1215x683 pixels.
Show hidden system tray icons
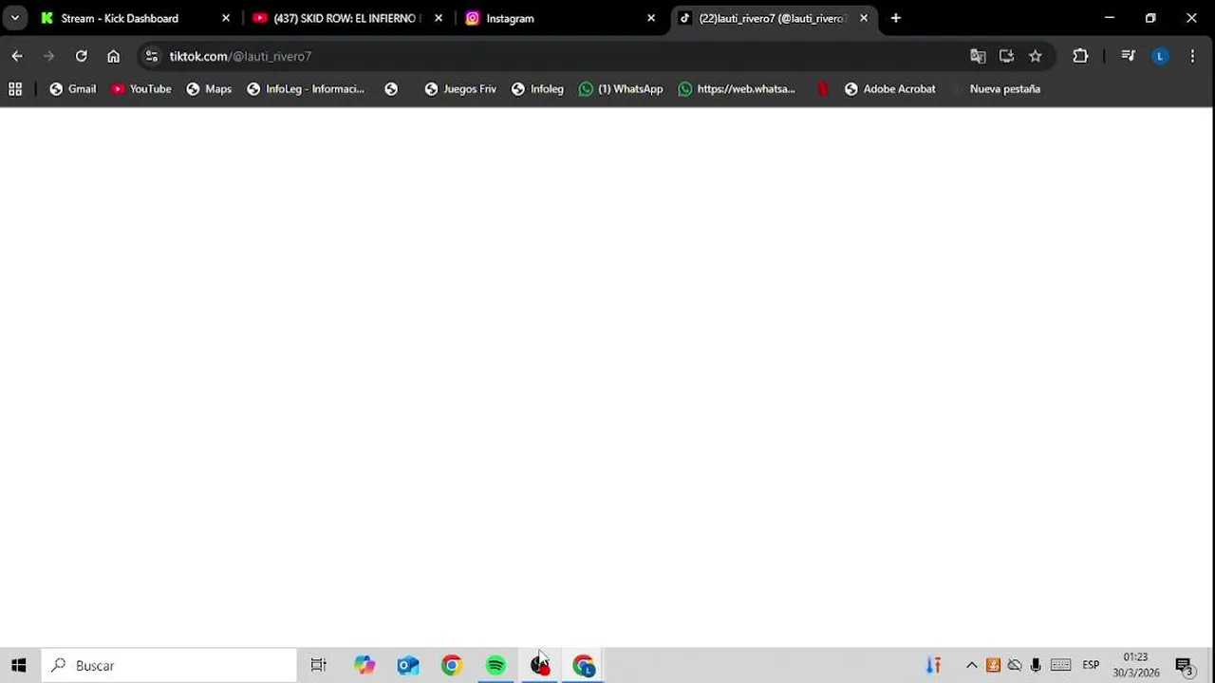coord(971,666)
